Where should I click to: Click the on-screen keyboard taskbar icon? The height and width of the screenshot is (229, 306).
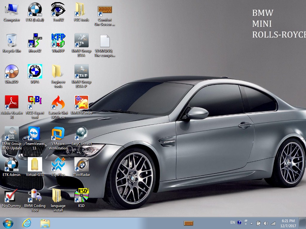pos(188,223)
